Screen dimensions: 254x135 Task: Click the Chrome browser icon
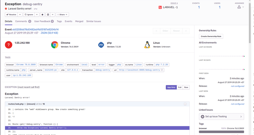(x=55, y=45)
